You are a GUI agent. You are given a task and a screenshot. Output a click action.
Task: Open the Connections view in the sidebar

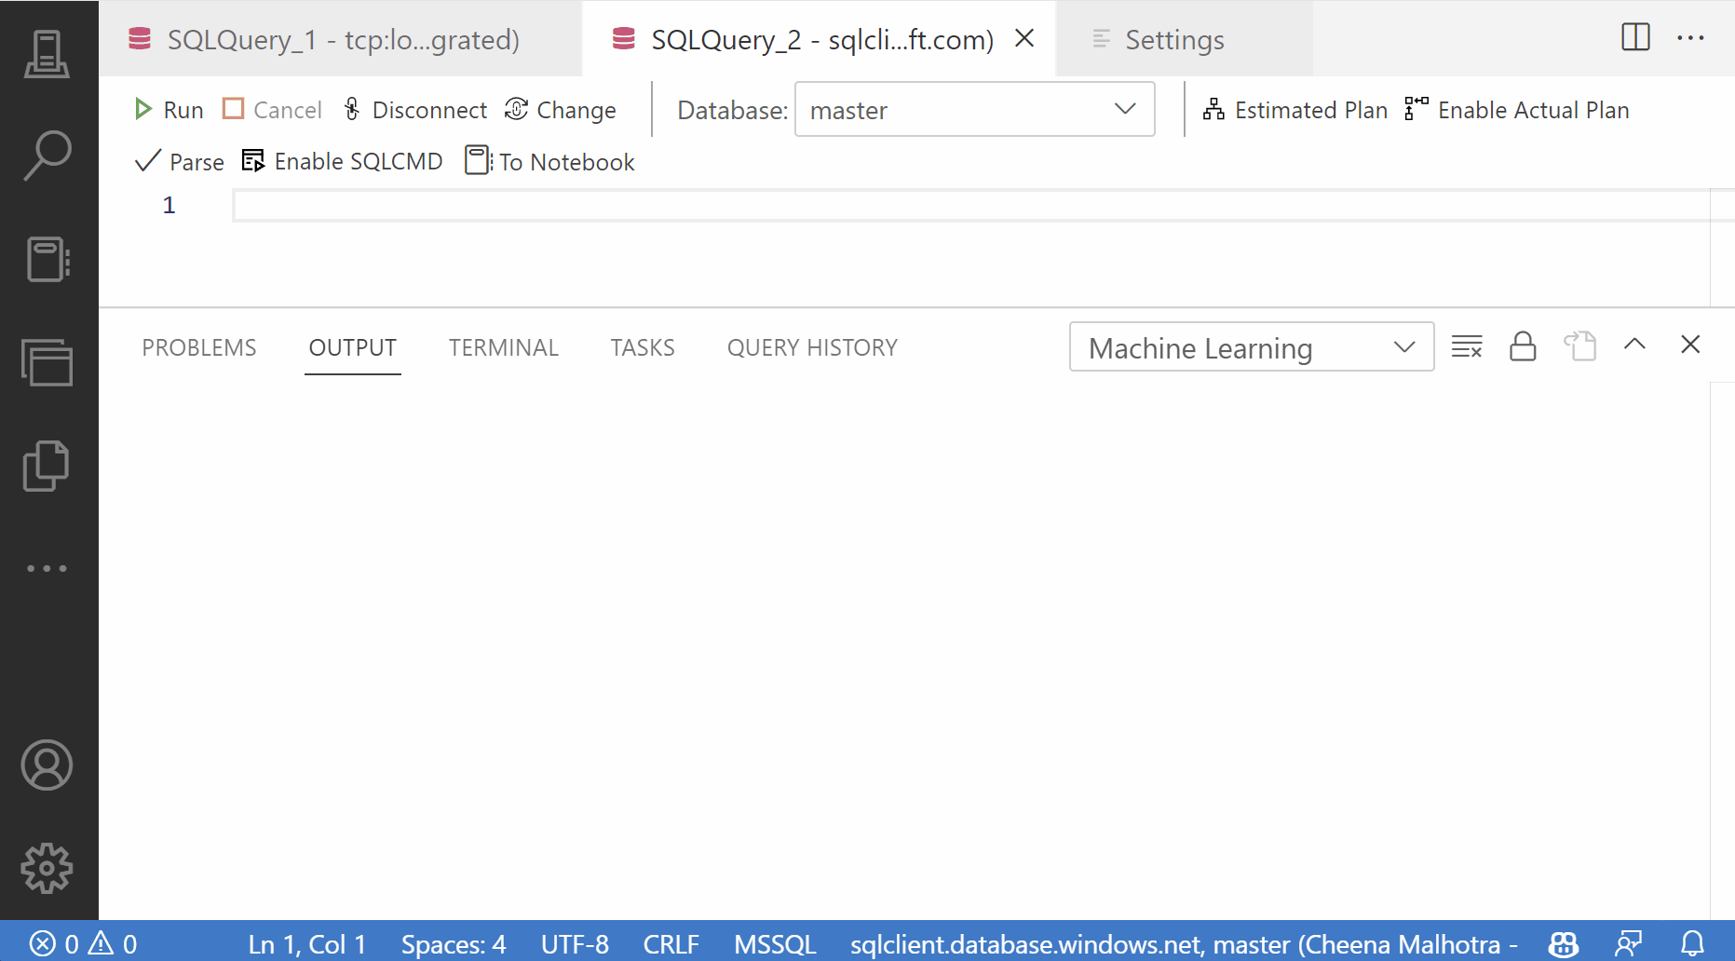point(47,54)
